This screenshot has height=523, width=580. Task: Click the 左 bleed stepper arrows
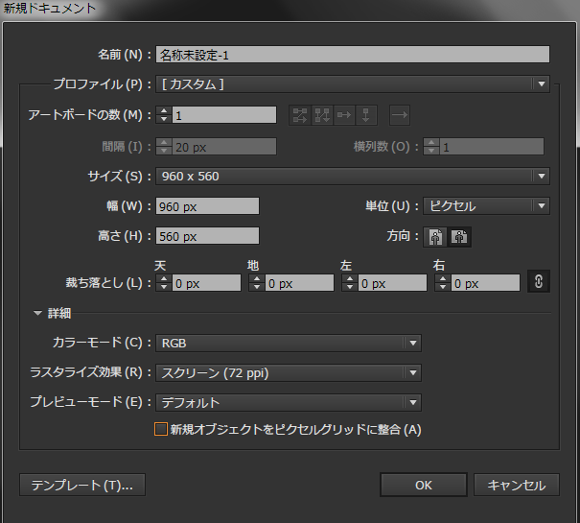[350, 283]
